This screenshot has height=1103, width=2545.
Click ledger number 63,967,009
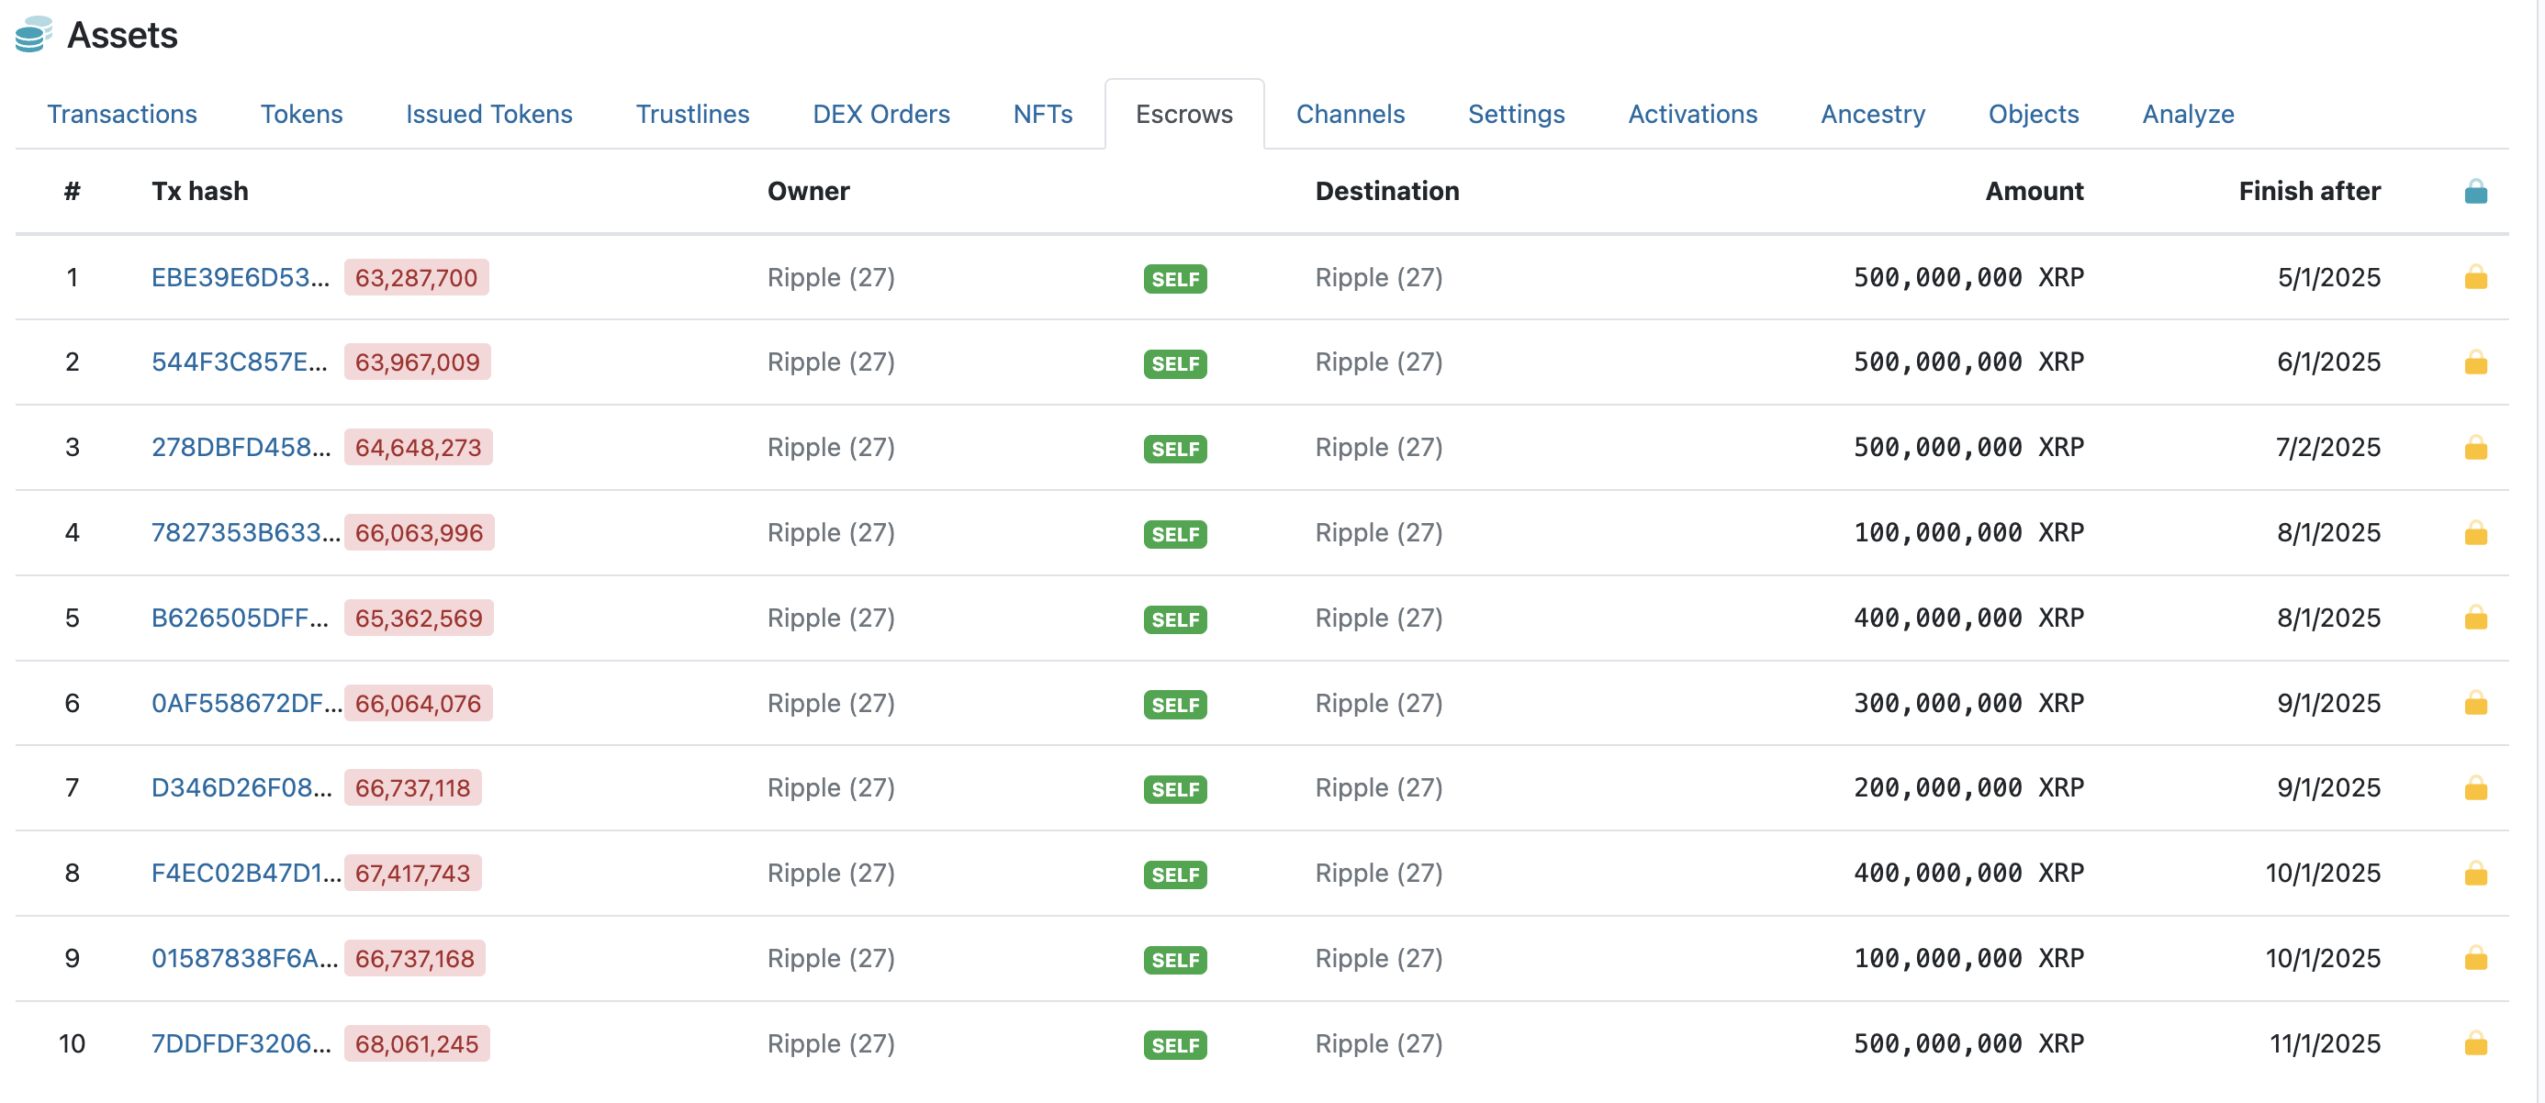[x=417, y=362]
